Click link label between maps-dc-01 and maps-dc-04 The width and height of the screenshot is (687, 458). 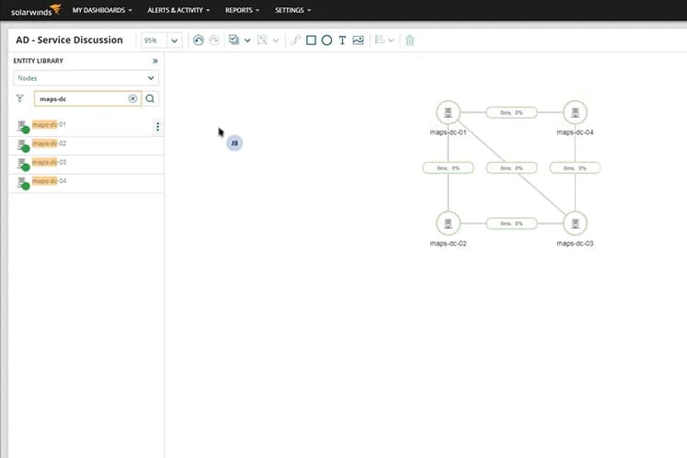point(511,112)
